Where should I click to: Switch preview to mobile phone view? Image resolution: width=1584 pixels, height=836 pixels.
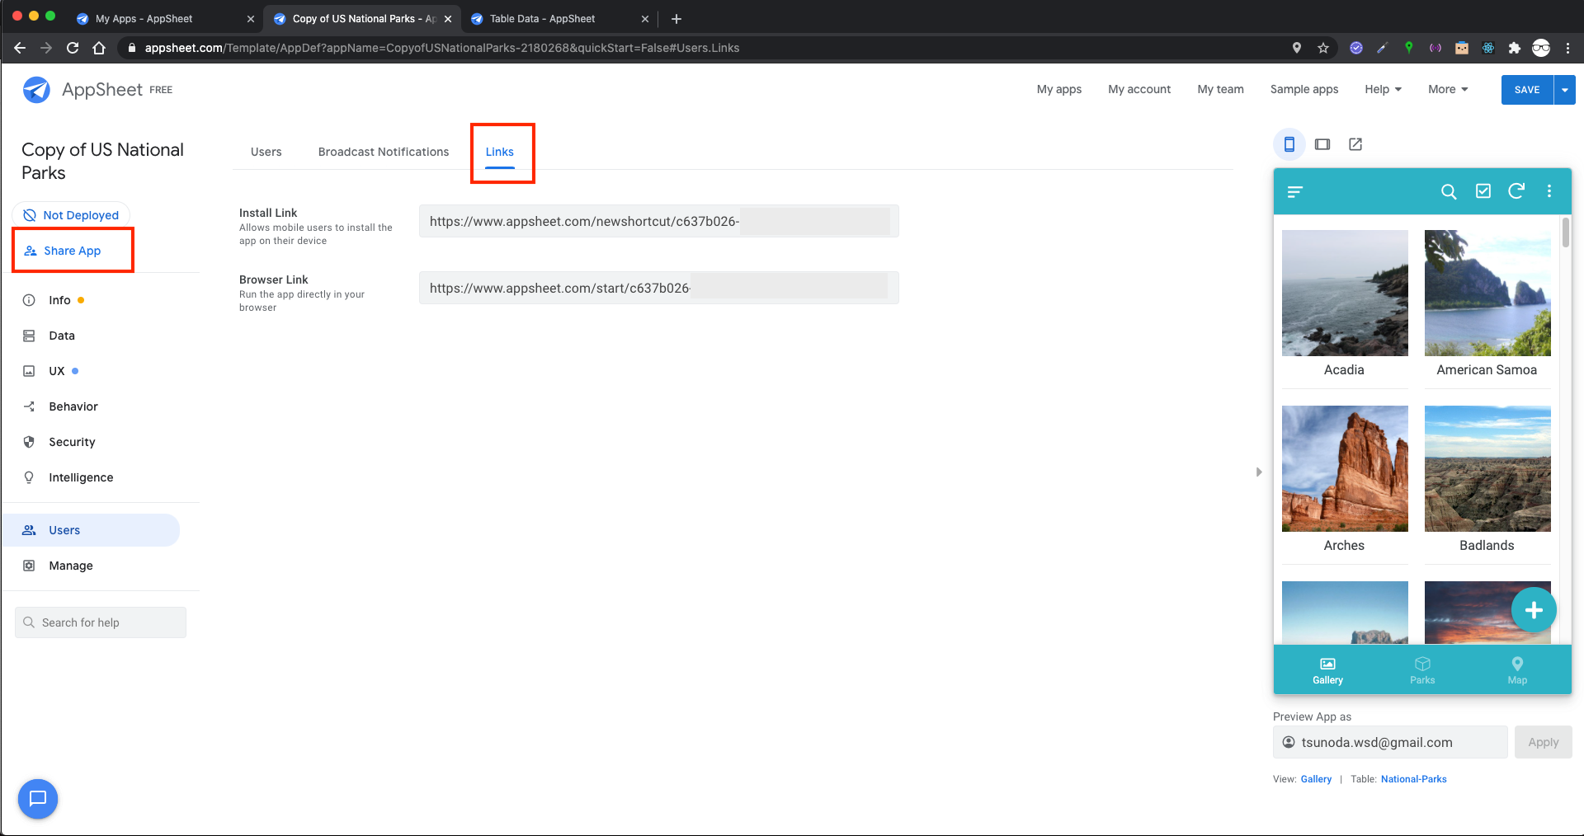click(1289, 144)
